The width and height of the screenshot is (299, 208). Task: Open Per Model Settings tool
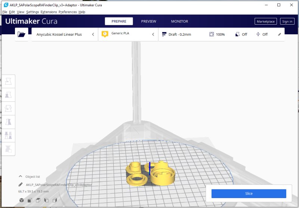click(8, 135)
